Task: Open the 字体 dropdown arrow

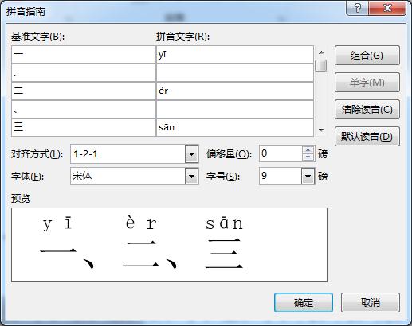Action: (191, 177)
